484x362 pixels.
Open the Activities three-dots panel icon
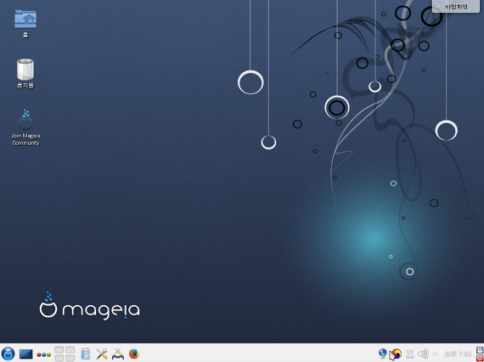pos(44,354)
